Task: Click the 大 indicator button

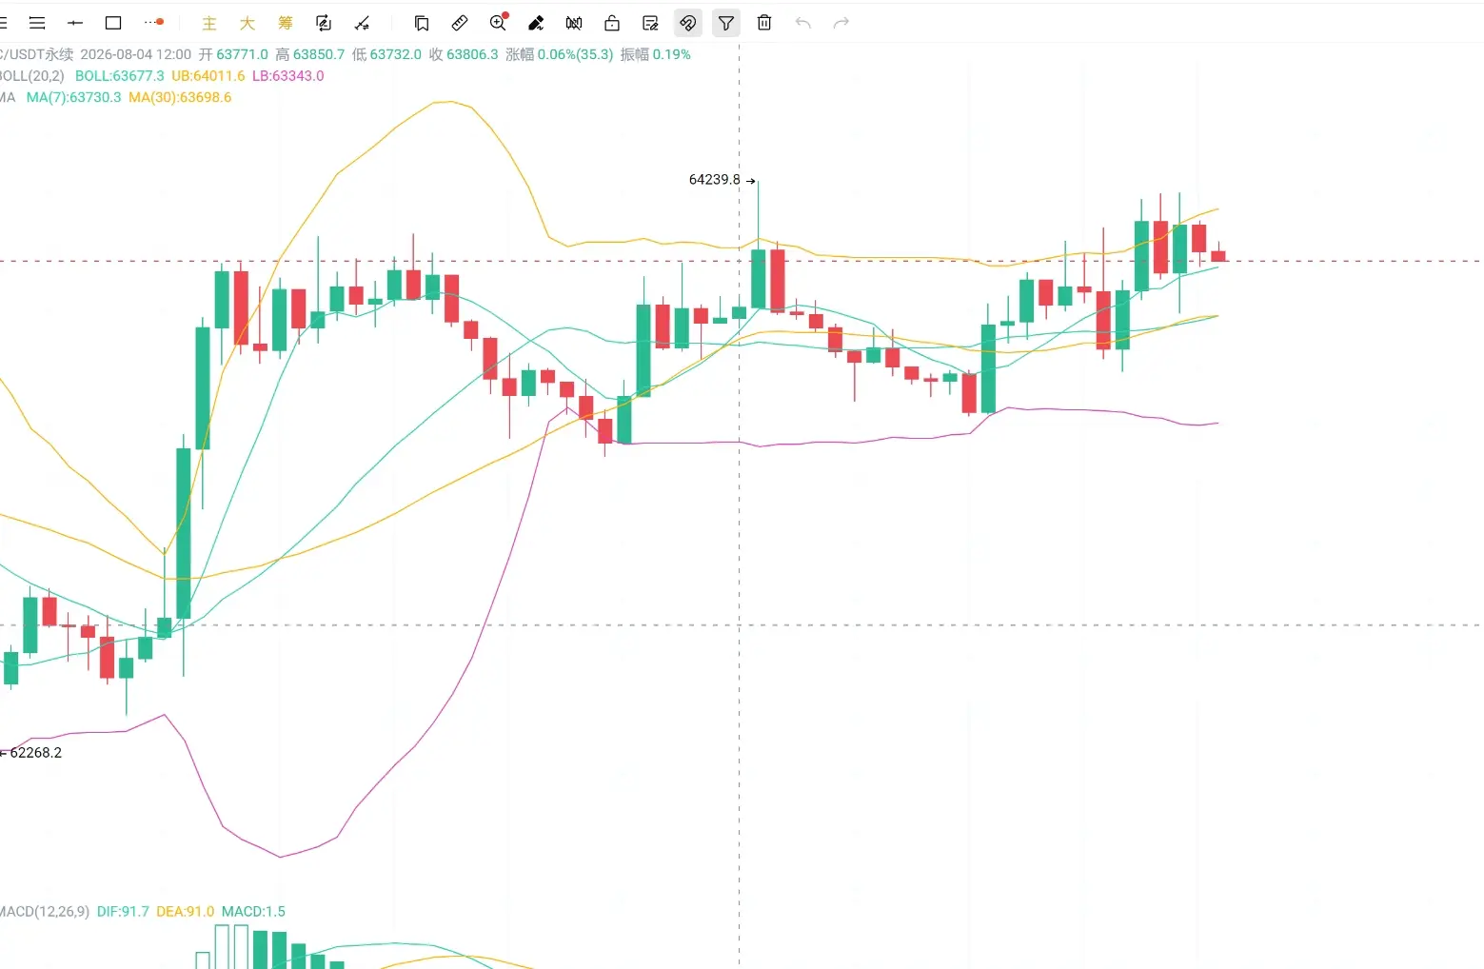Action: 247,23
